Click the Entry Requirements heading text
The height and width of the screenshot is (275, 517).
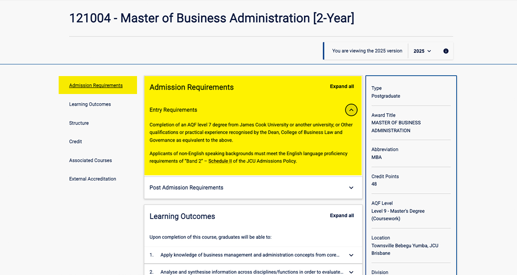pos(173,110)
